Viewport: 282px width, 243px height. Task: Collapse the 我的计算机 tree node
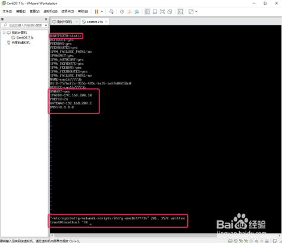pyautogui.click(x=4, y=33)
